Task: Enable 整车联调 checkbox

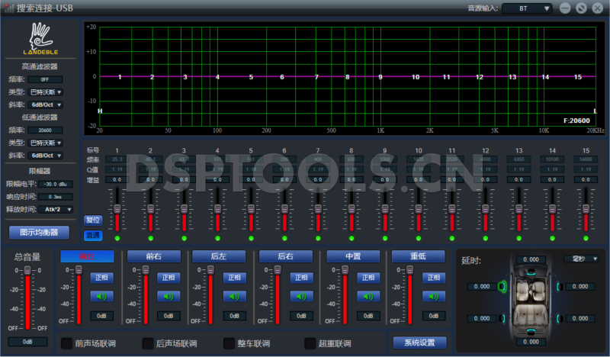Action: click(x=230, y=343)
